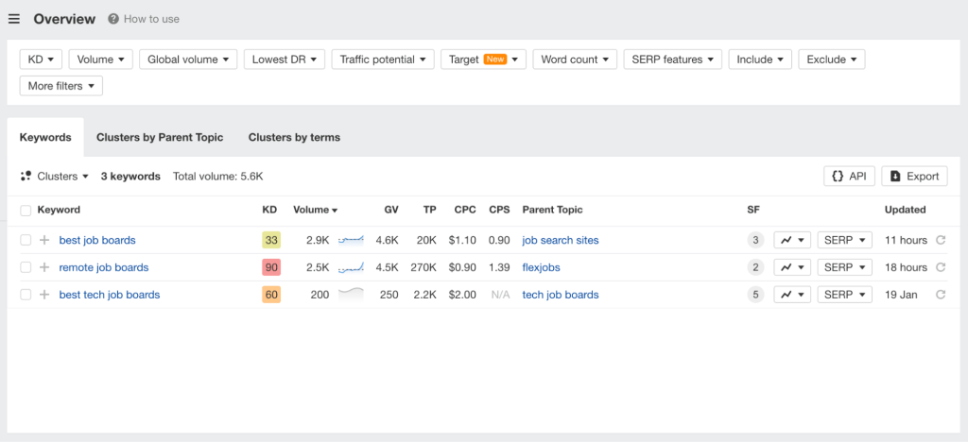This screenshot has height=442, width=968.
Task: Check the best tech job boards checkbox
Action: pyautogui.click(x=26, y=295)
